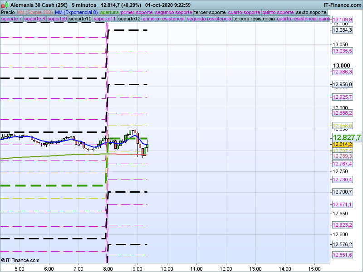
Task: Click the 5 minutos timeframe text
Action: (x=84, y=5)
